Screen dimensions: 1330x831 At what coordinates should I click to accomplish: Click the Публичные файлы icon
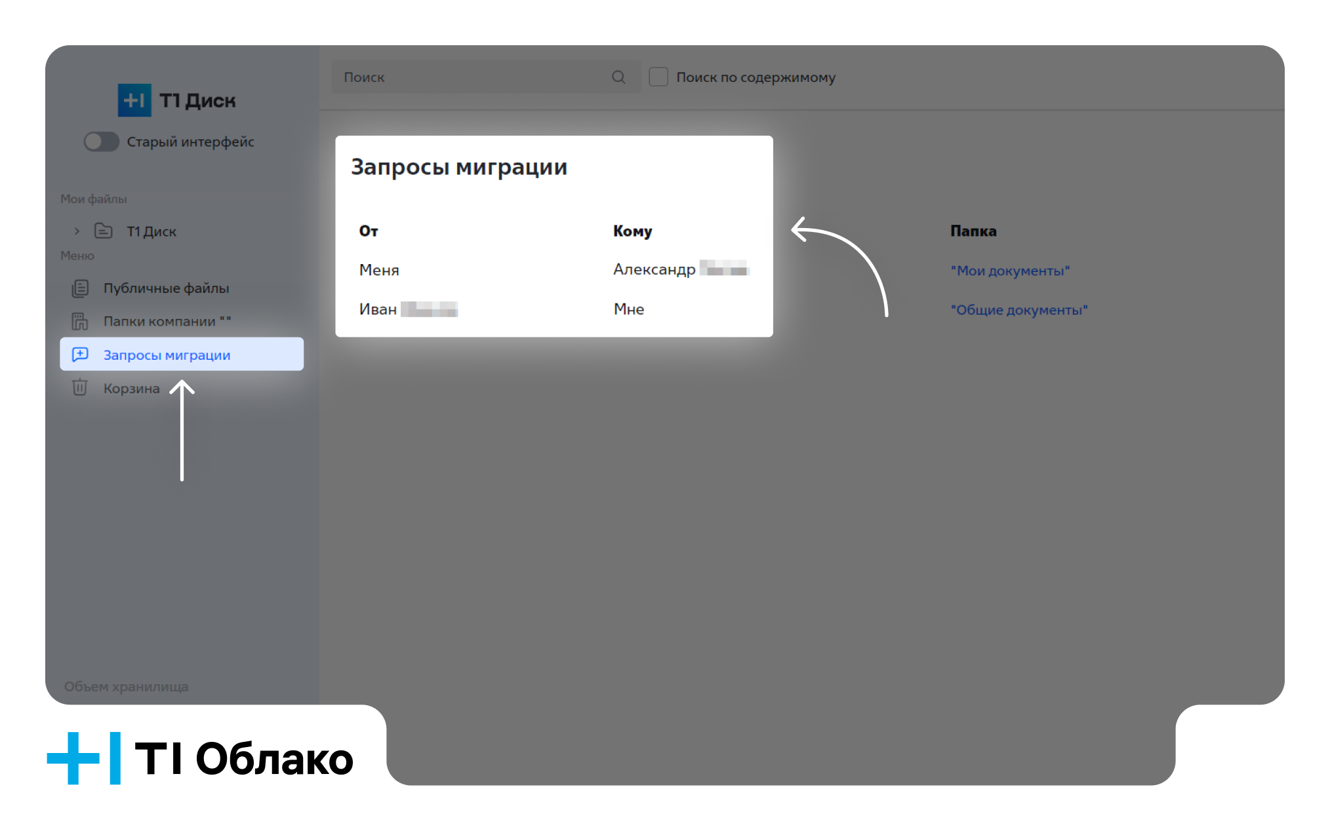(81, 287)
